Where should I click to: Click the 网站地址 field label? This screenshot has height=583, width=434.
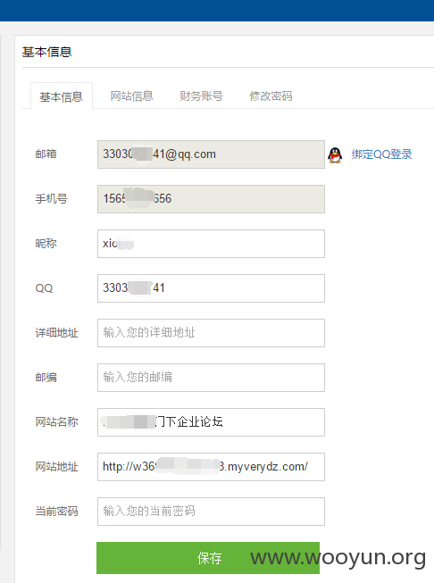pos(56,467)
